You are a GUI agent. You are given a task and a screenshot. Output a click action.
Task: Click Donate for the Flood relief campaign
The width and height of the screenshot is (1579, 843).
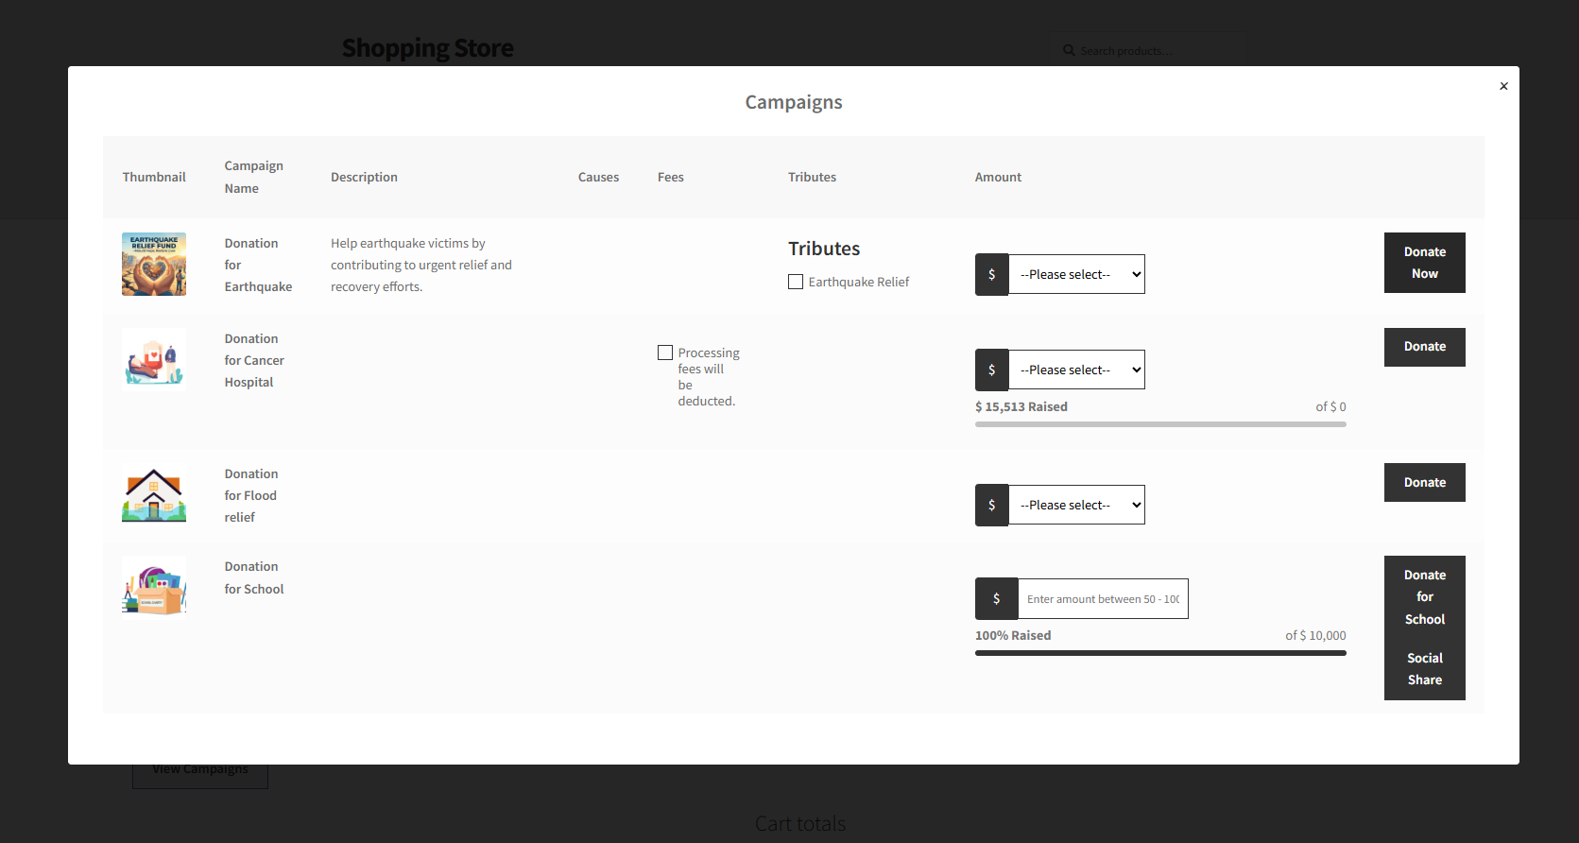click(1424, 482)
